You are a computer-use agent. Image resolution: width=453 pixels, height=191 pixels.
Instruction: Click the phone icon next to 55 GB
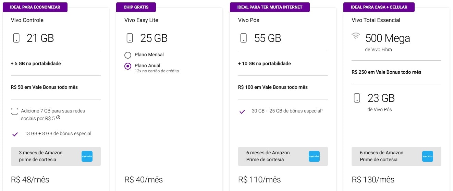pyautogui.click(x=243, y=38)
